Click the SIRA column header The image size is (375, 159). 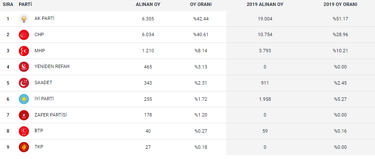[x=8, y=5]
